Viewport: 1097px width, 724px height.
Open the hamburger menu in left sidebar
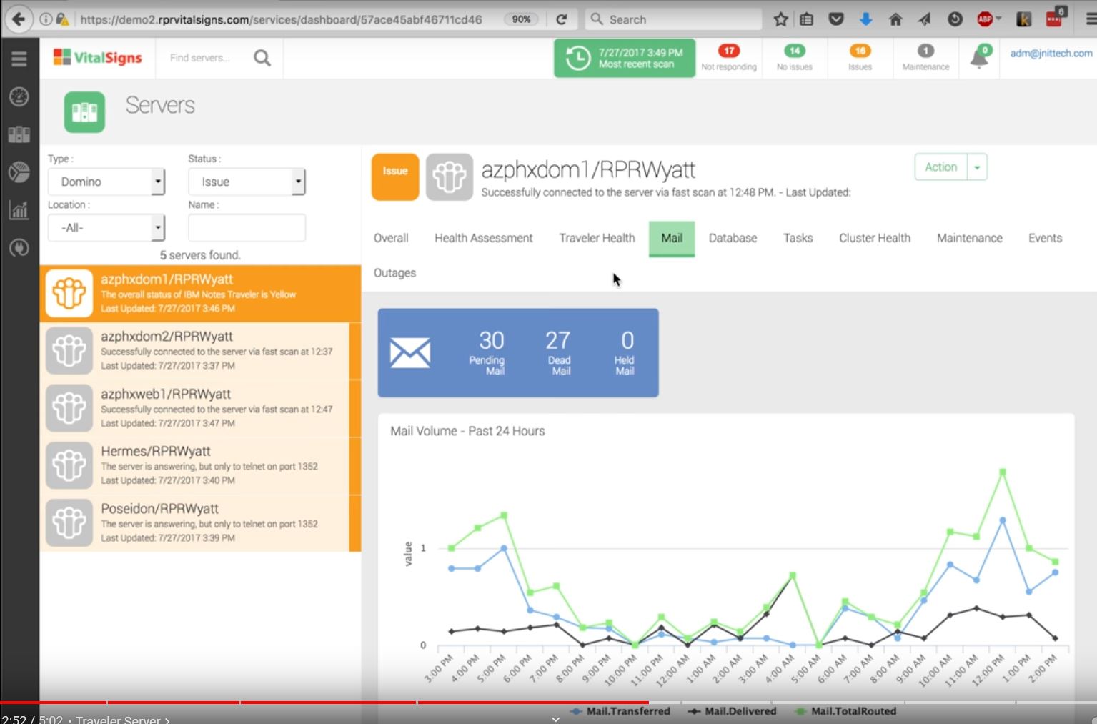(x=19, y=59)
